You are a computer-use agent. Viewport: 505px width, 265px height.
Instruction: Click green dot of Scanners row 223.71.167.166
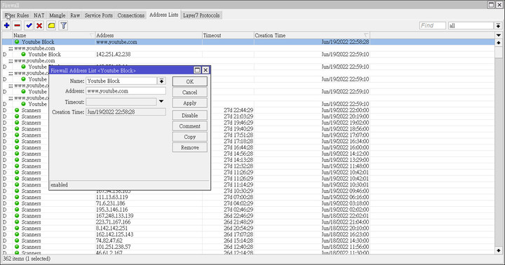pyautogui.click(x=17, y=222)
